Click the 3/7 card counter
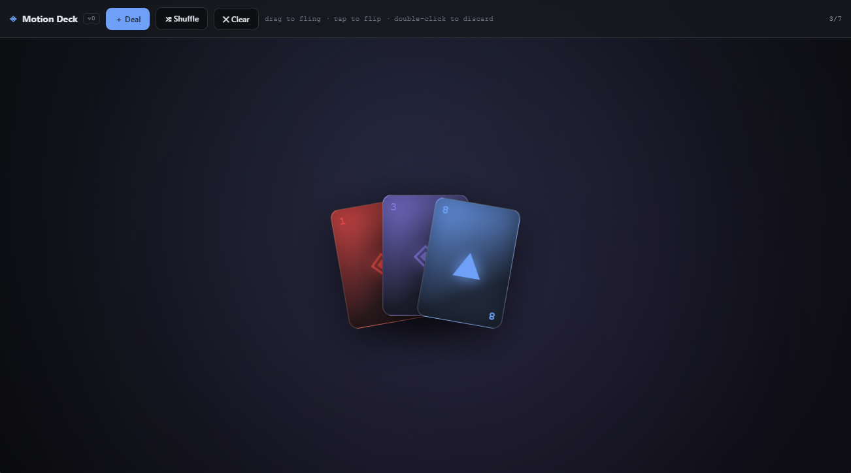Viewport: 851px width, 473px height. click(835, 19)
